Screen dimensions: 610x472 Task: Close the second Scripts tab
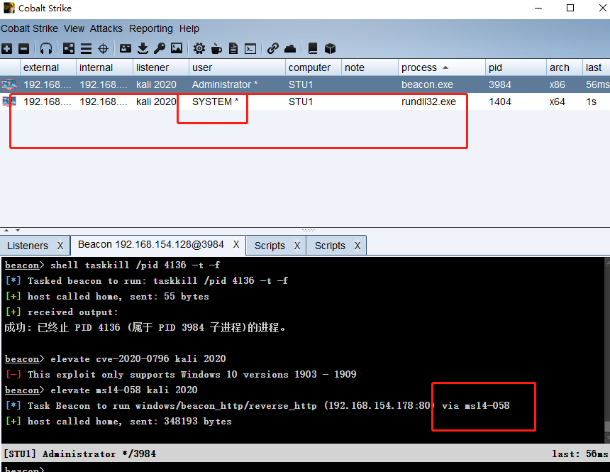357,246
